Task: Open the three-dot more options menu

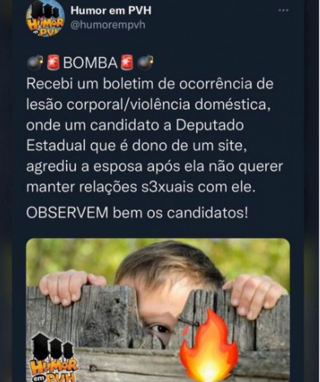Action: point(283,10)
